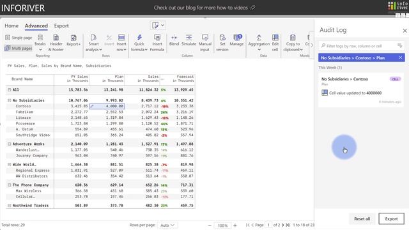
Task: Click the Edit cell tool
Action: click(275, 43)
